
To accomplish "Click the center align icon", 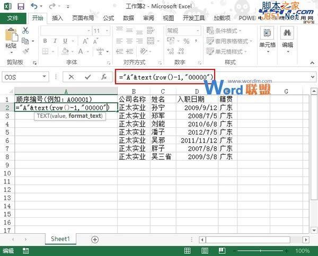I will [129, 41].
